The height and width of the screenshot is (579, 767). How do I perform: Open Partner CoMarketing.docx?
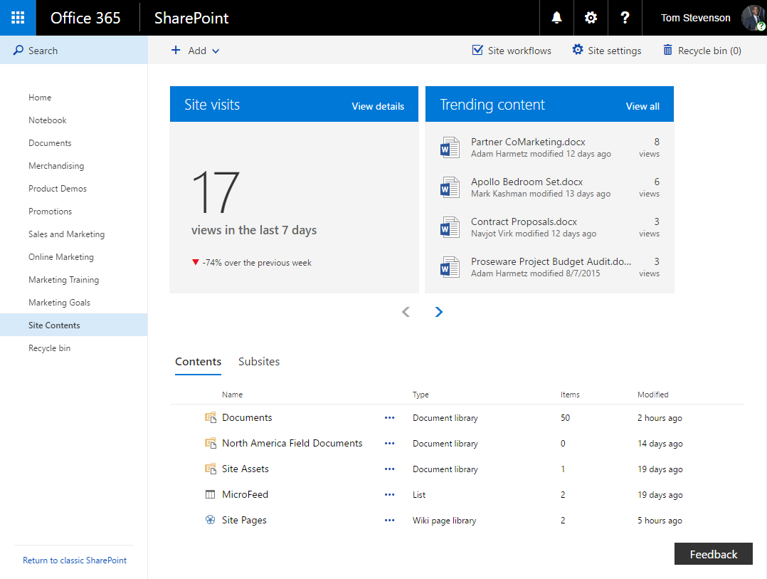pyautogui.click(x=528, y=142)
